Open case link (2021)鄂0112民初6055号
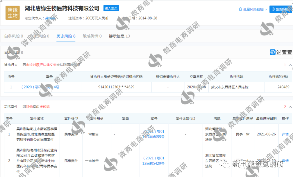This screenshot has width=293, height=177. (153, 134)
